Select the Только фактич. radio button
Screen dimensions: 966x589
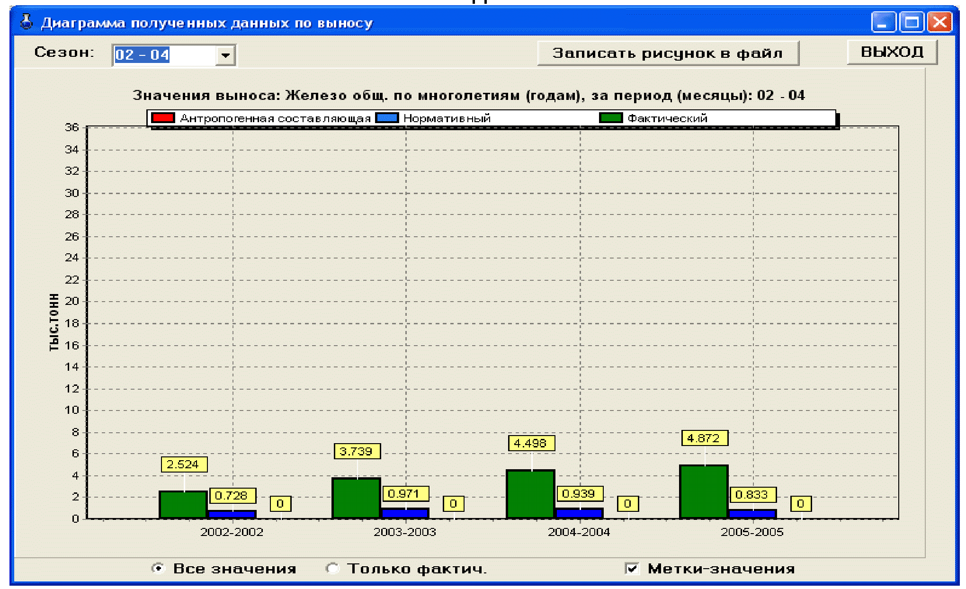click(x=333, y=568)
